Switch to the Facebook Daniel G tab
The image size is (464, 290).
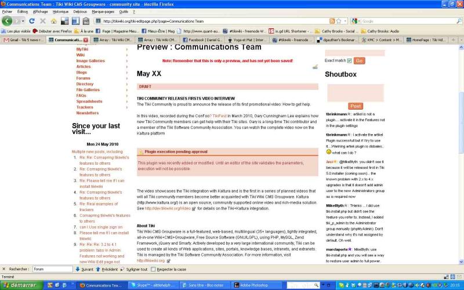pos(202,40)
